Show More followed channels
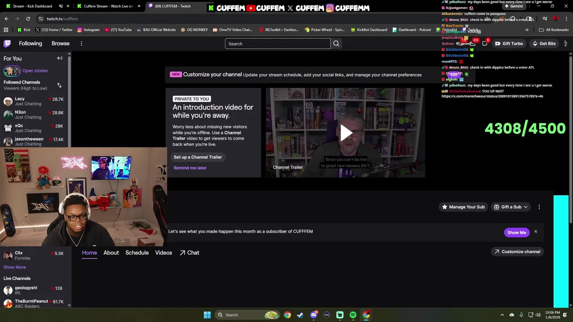Image resolution: width=573 pixels, height=322 pixels. [x=15, y=267]
